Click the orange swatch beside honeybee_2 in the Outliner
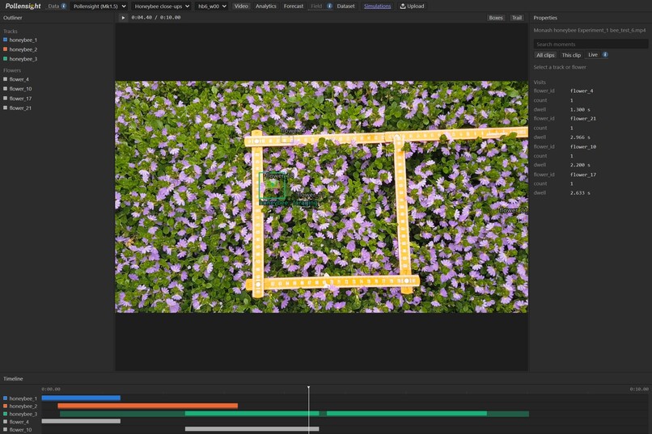The height and width of the screenshot is (434, 652). [x=6, y=49]
